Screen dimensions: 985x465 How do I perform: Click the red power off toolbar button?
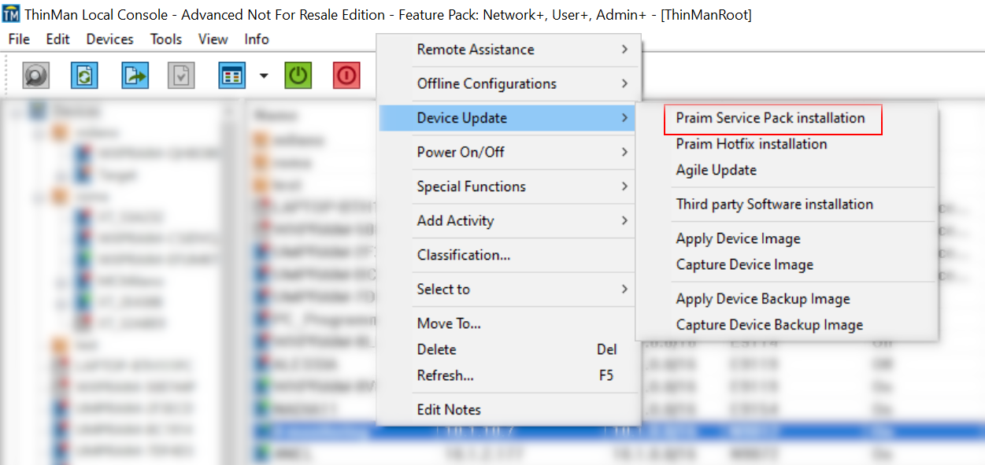346,76
